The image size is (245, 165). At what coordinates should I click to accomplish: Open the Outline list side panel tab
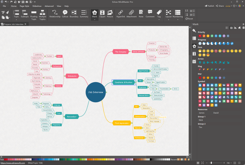(194, 38)
